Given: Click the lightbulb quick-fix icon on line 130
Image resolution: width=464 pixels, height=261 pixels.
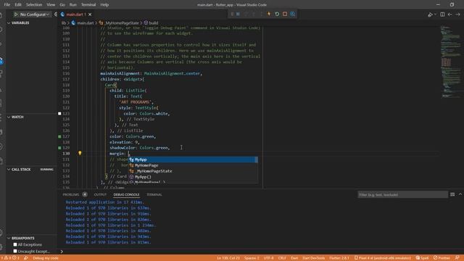Looking at the screenshot, I should tap(80, 153).
